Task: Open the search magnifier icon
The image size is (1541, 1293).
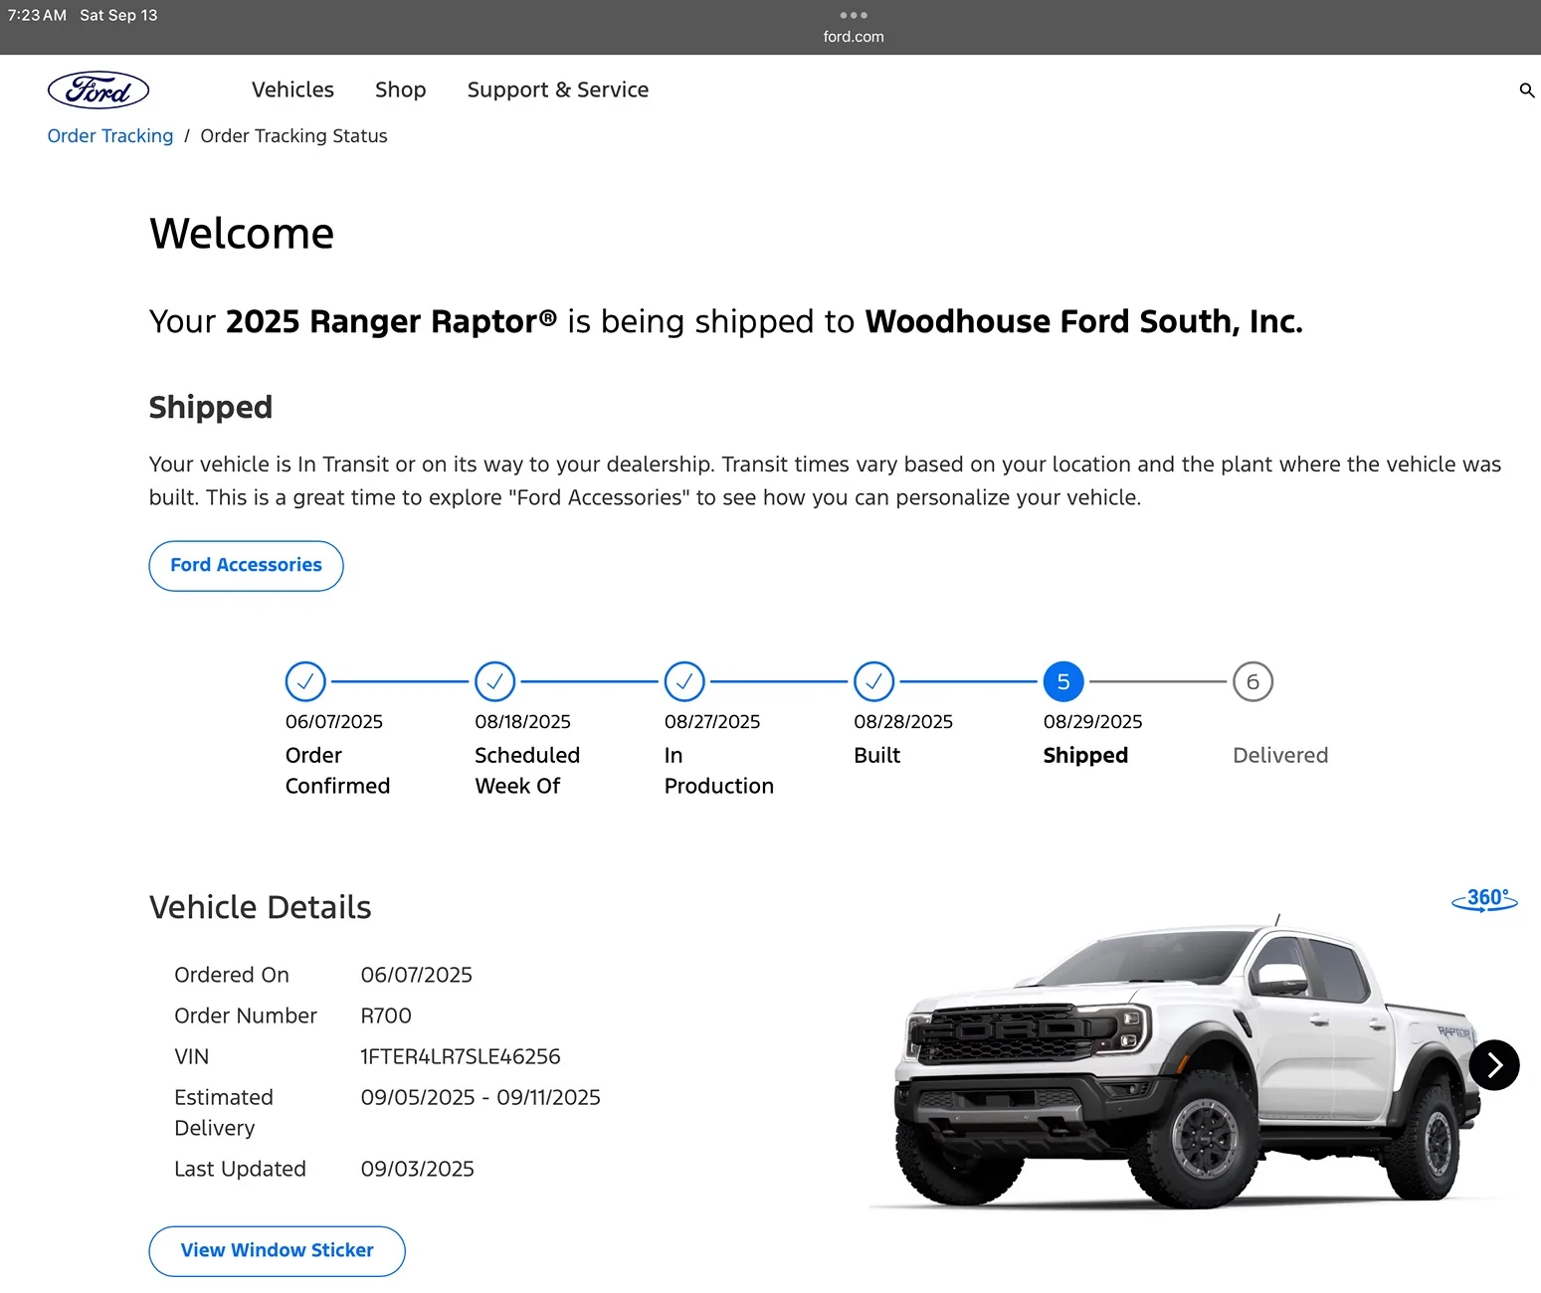Action: click(1527, 91)
